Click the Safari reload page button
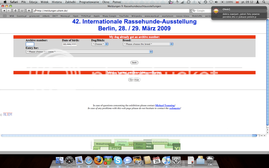 (15, 11)
